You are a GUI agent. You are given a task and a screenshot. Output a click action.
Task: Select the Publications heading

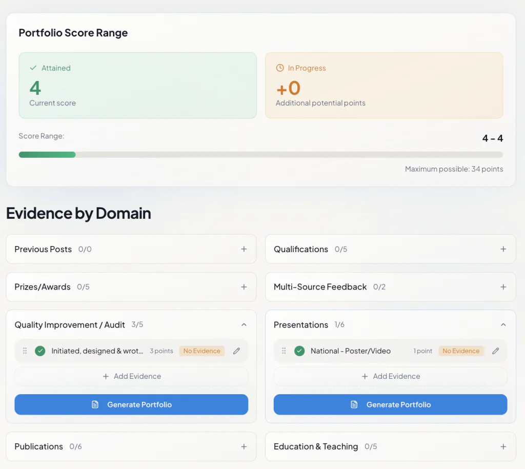point(39,446)
